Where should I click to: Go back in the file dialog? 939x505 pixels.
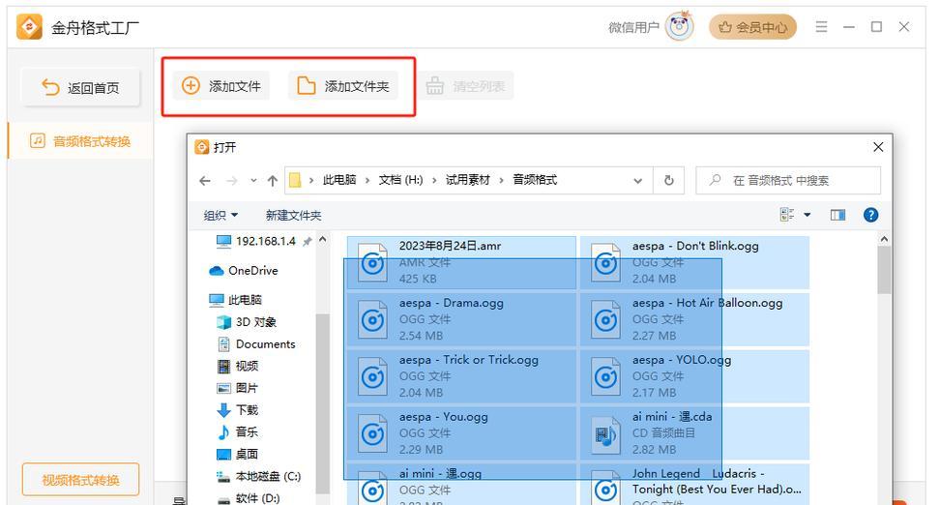point(205,180)
